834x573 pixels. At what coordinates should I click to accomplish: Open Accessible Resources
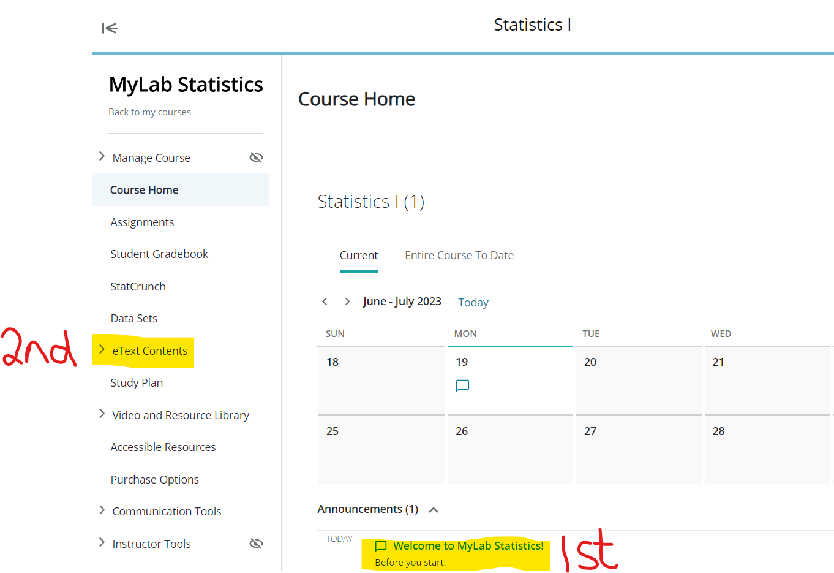pyautogui.click(x=163, y=447)
